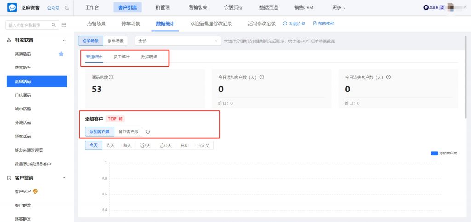Open the 帮助教程 link
The image size is (471, 222).
[323, 23]
